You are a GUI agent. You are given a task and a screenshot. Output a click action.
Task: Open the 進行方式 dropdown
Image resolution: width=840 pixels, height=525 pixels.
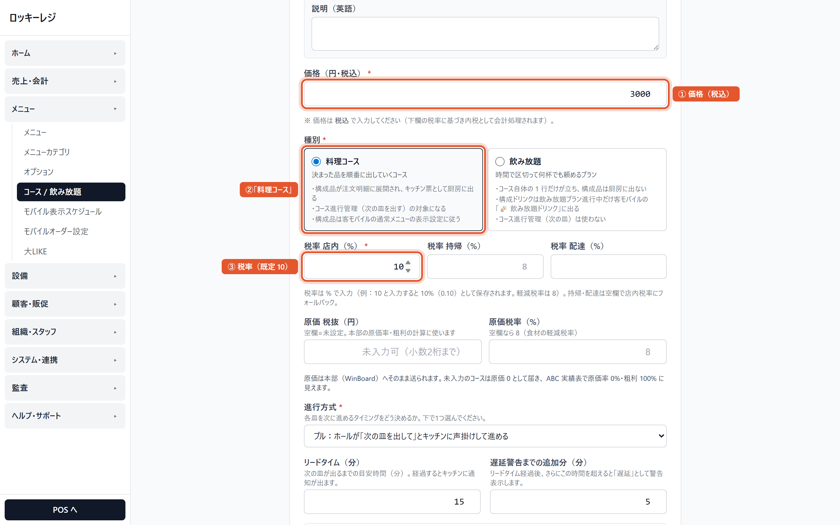[485, 436]
